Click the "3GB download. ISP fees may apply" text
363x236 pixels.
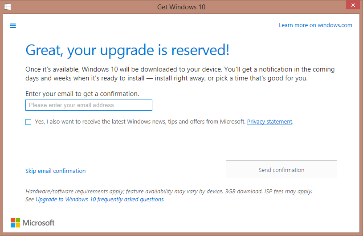269,191
